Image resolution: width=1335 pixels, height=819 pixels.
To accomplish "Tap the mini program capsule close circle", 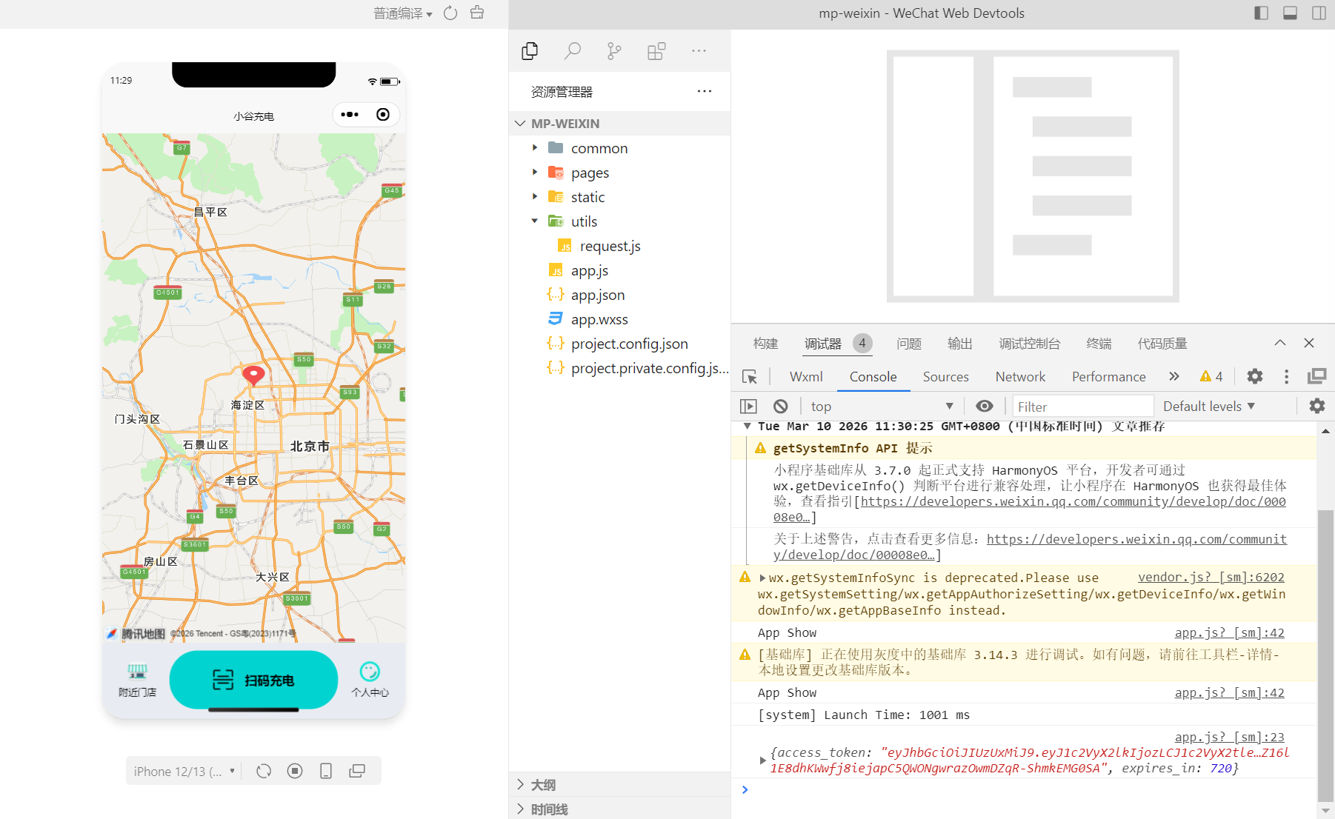I will tap(383, 114).
